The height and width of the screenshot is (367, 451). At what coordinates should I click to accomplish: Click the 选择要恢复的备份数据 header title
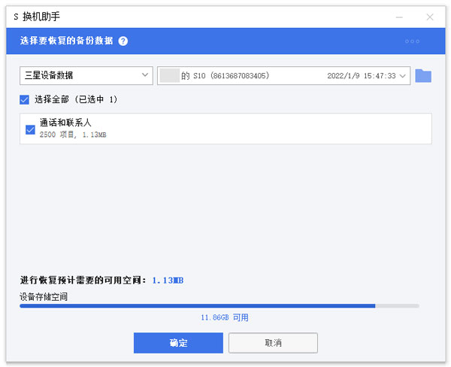coord(66,41)
